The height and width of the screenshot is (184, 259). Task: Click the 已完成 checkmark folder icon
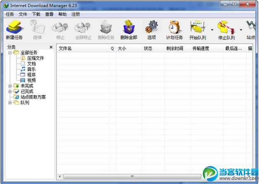(x=17, y=91)
